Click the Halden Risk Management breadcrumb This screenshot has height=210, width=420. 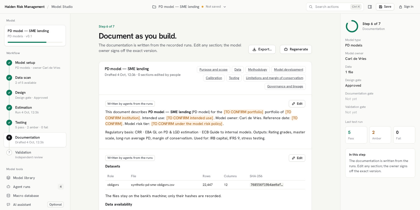pos(25,7)
